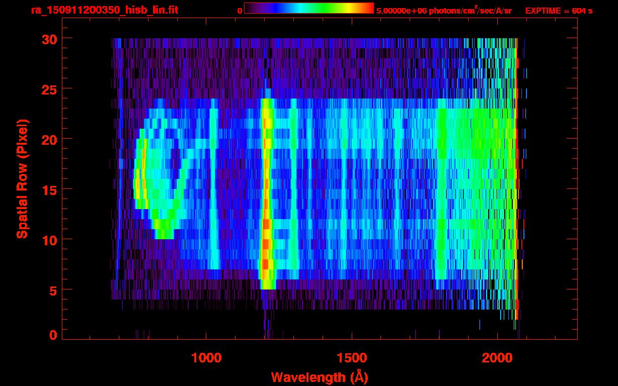618x386 pixels.
Task: Click the 1500 wavelength tick label
Action: pyautogui.click(x=352, y=357)
